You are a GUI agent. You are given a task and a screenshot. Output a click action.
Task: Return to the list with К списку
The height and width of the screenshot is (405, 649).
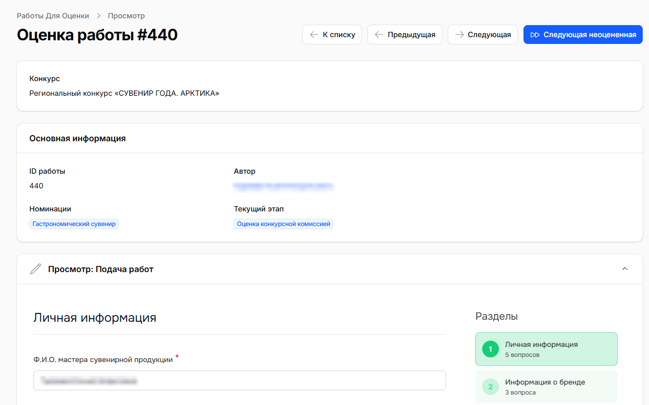332,35
